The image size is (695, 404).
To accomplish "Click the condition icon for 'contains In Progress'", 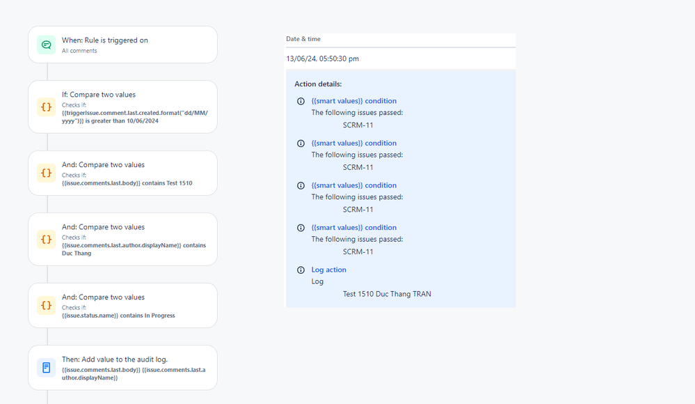I will [x=47, y=306].
